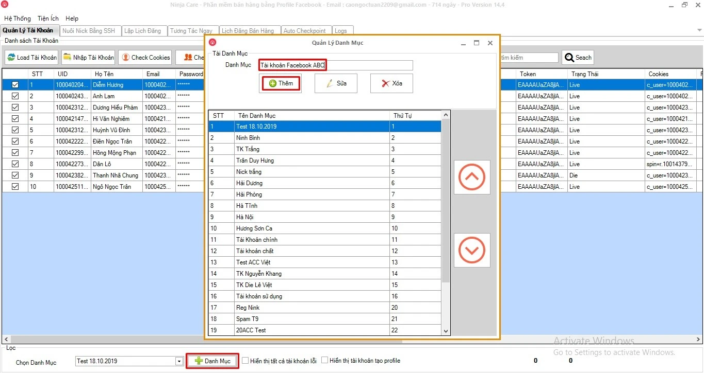Open the Help menu

point(72,19)
